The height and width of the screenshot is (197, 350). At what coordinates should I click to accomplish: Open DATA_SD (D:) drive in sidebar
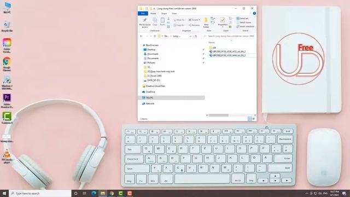[x=152, y=80]
